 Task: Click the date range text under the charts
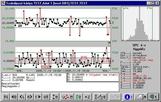(63, 71)
